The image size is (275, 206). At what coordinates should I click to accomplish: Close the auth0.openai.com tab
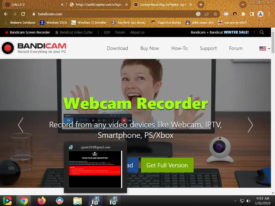tap(126, 5)
